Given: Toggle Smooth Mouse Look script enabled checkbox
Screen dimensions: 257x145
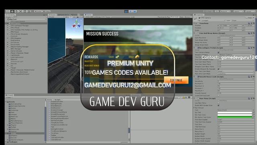Looking at the screenshot, I should pyautogui.click(x=198, y=77).
